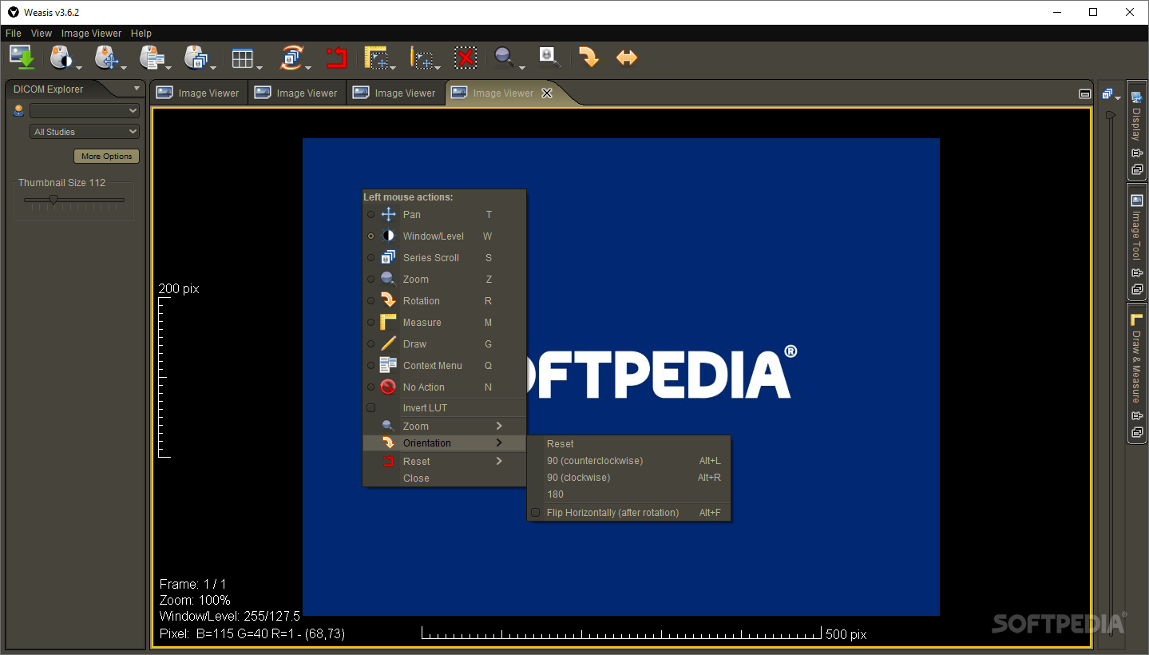
Task: Open the All Studies dropdown
Action: (x=85, y=132)
